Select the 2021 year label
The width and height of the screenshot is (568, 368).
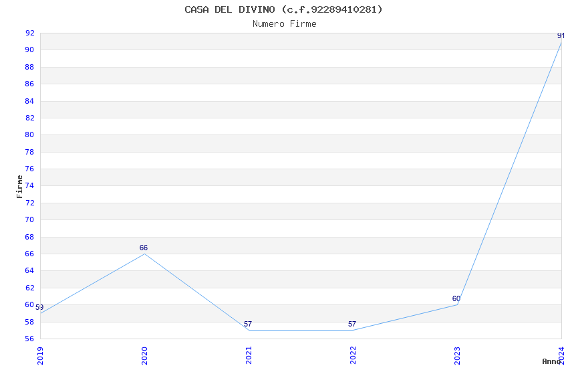click(x=249, y=356)
